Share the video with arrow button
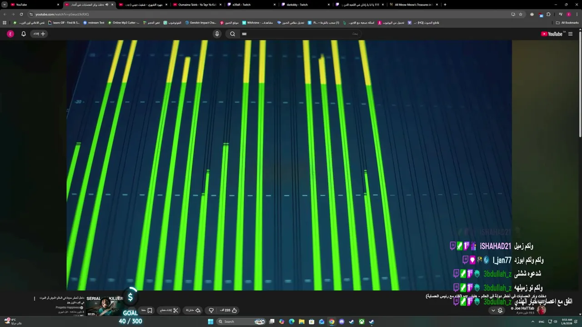The height and width of the screenshot is (327, 582). pos(193,310)
